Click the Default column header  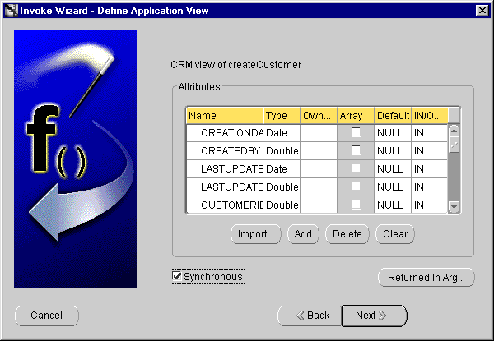coord(393,116)
